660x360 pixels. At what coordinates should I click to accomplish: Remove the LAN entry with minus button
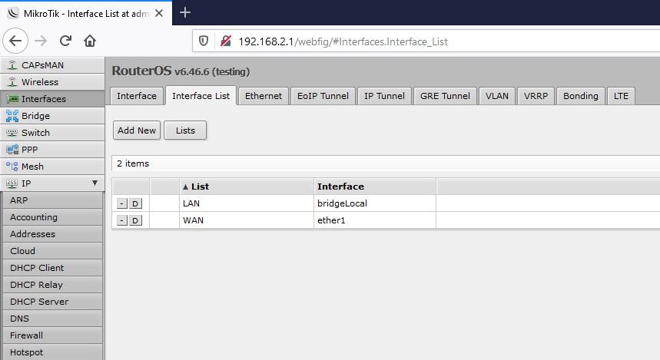[122, 203]
